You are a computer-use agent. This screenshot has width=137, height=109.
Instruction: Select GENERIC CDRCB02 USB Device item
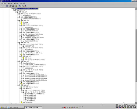click(x=32, y=19)
